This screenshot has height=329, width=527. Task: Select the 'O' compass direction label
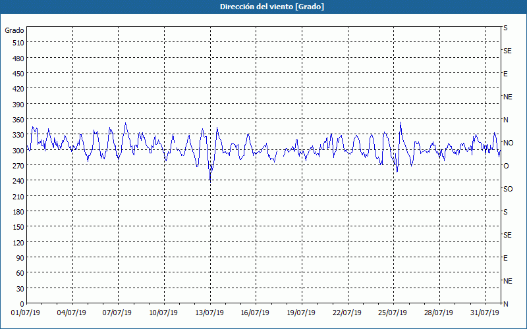click(506, 166)
